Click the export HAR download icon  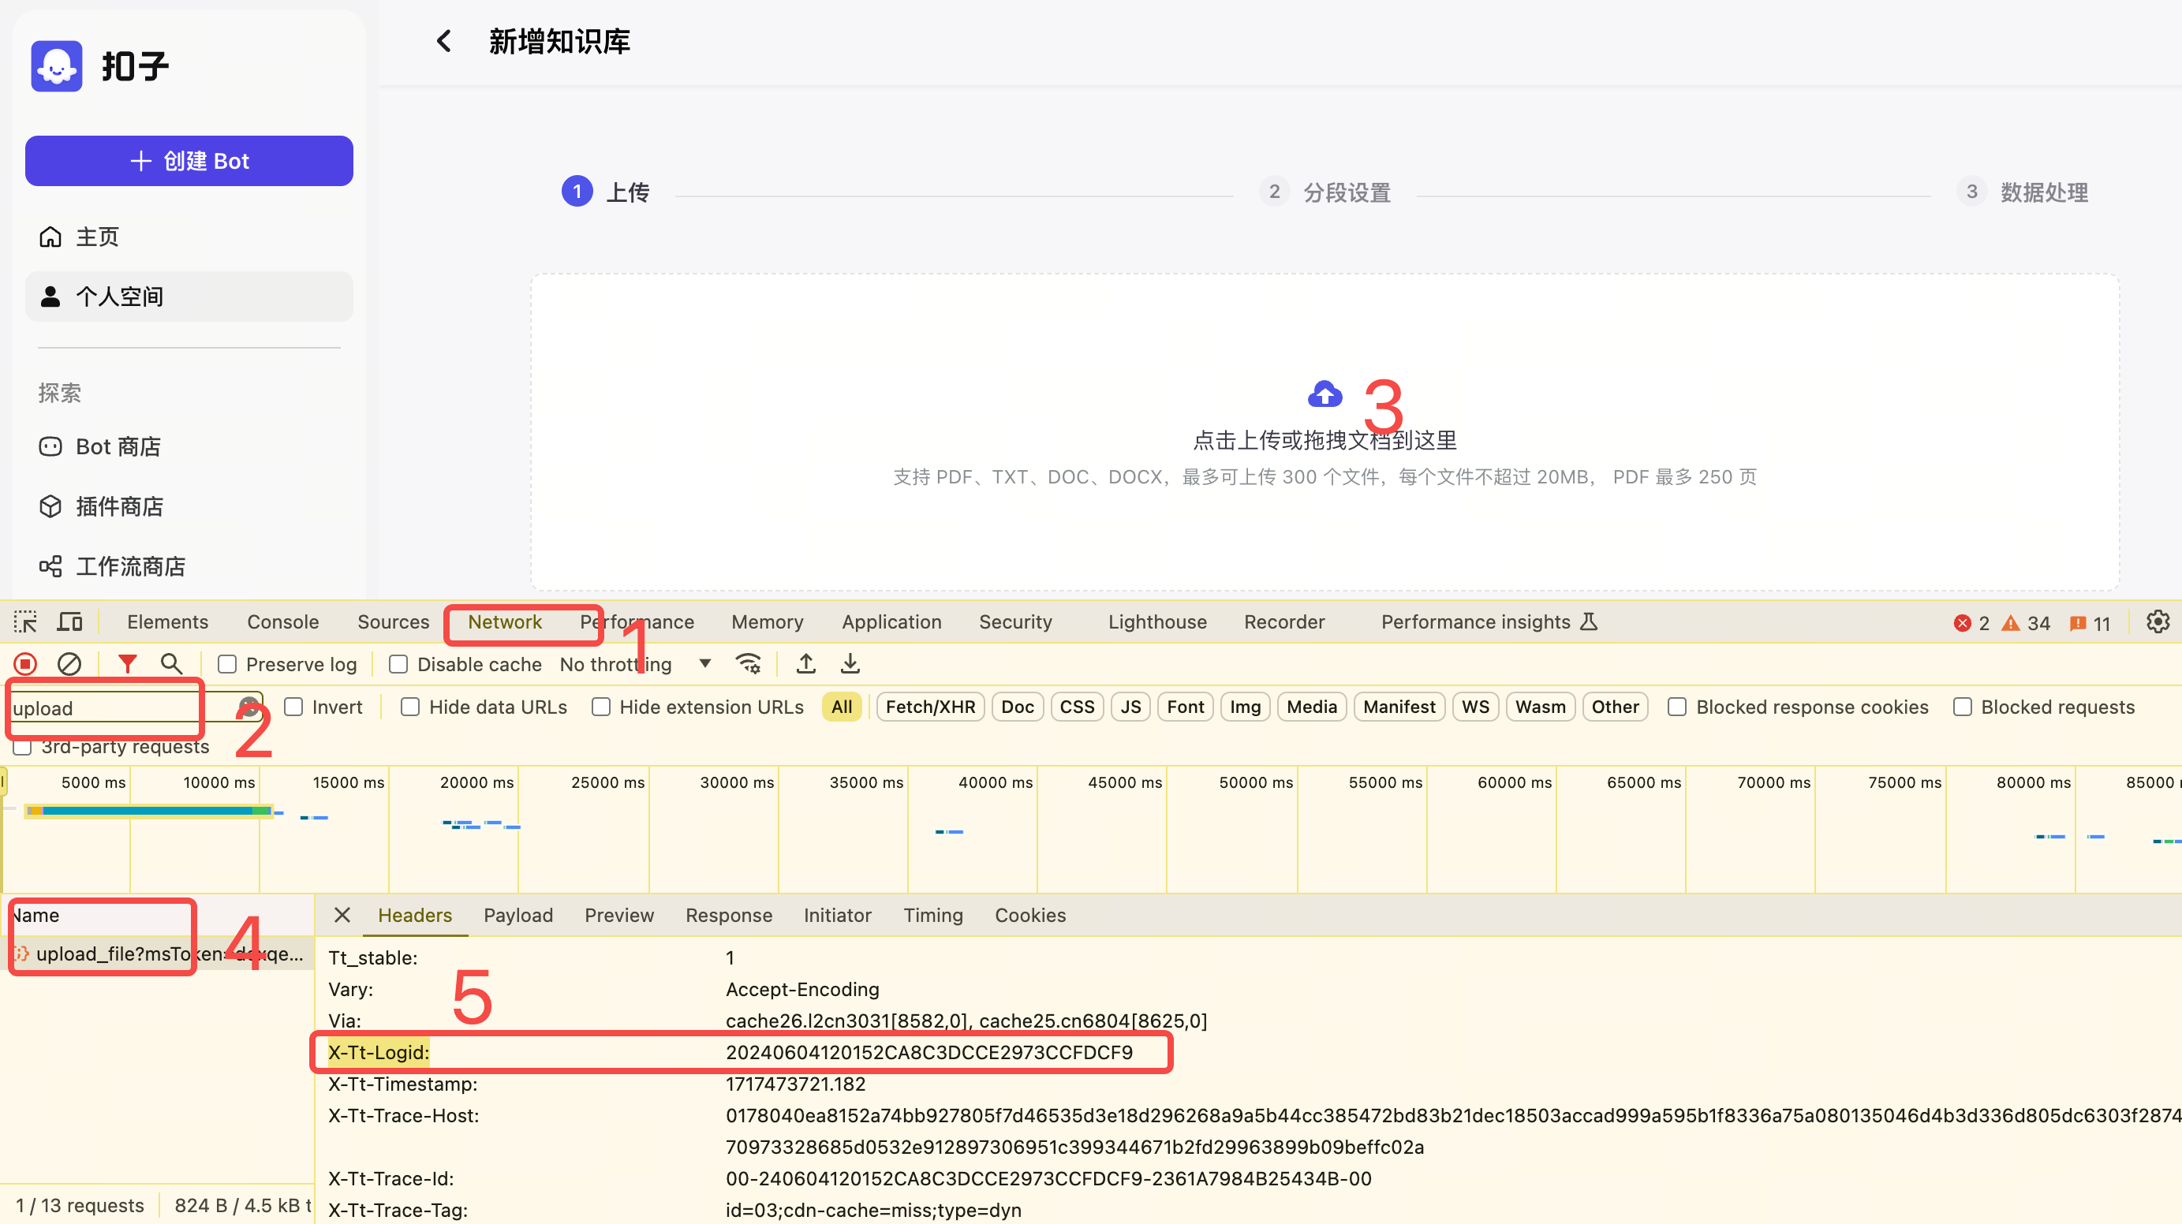pos(850,664)
